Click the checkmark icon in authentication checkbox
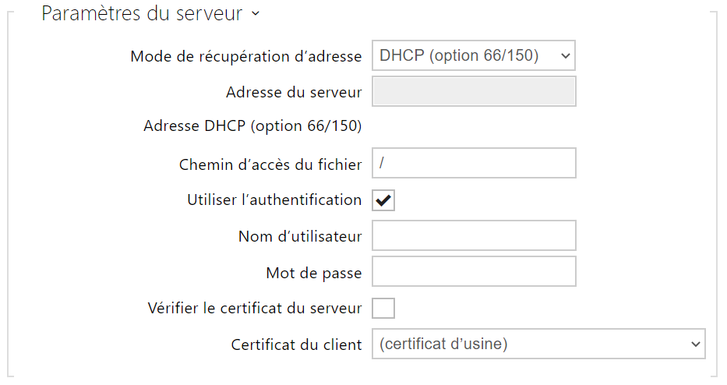Viewport: 727px width, 385px height. pos(383,201)
